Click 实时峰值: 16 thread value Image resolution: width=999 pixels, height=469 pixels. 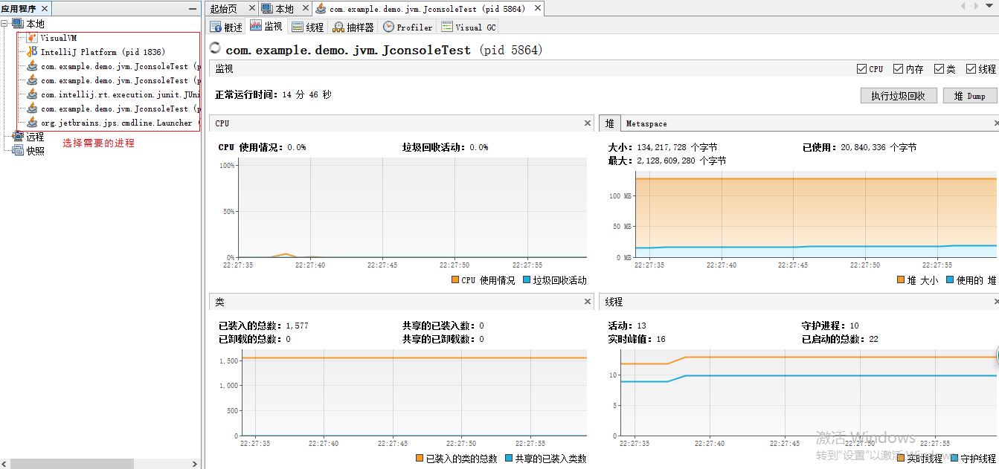(x=637, y=339)
